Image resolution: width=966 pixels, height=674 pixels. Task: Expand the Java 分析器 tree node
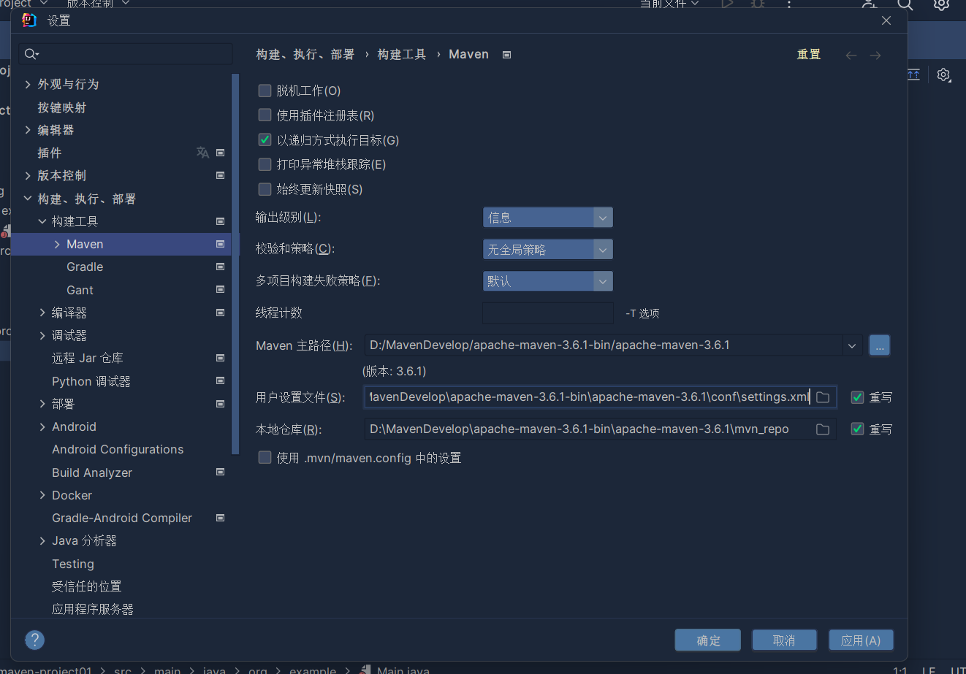tap(42, 540)
